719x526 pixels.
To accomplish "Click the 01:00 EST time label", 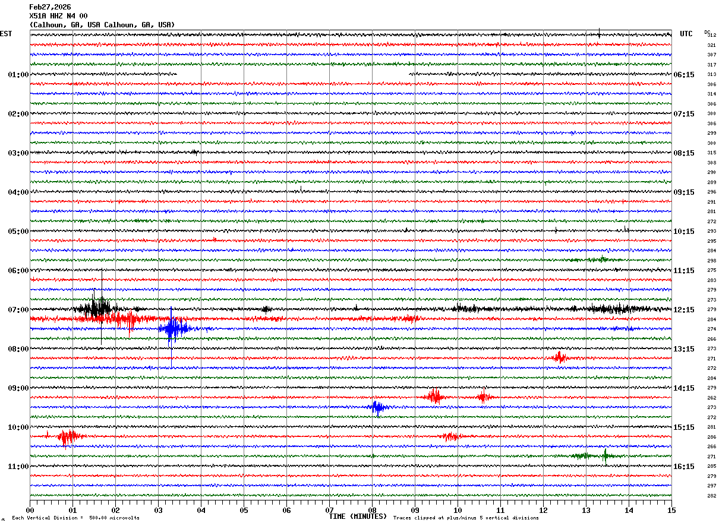I will click(x=18, y=75).
